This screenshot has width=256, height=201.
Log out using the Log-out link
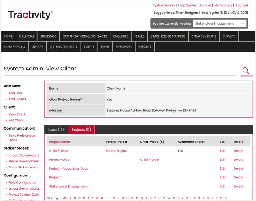(x=242, y=5)
